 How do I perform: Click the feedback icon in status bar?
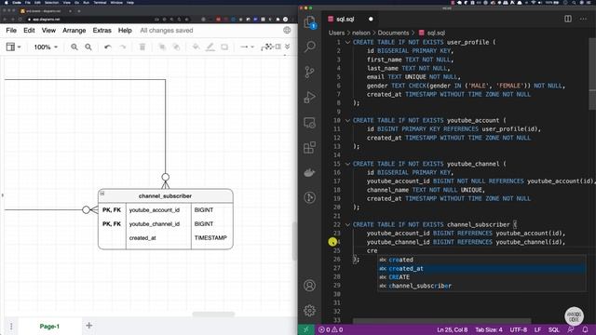[x=571, y=329]
